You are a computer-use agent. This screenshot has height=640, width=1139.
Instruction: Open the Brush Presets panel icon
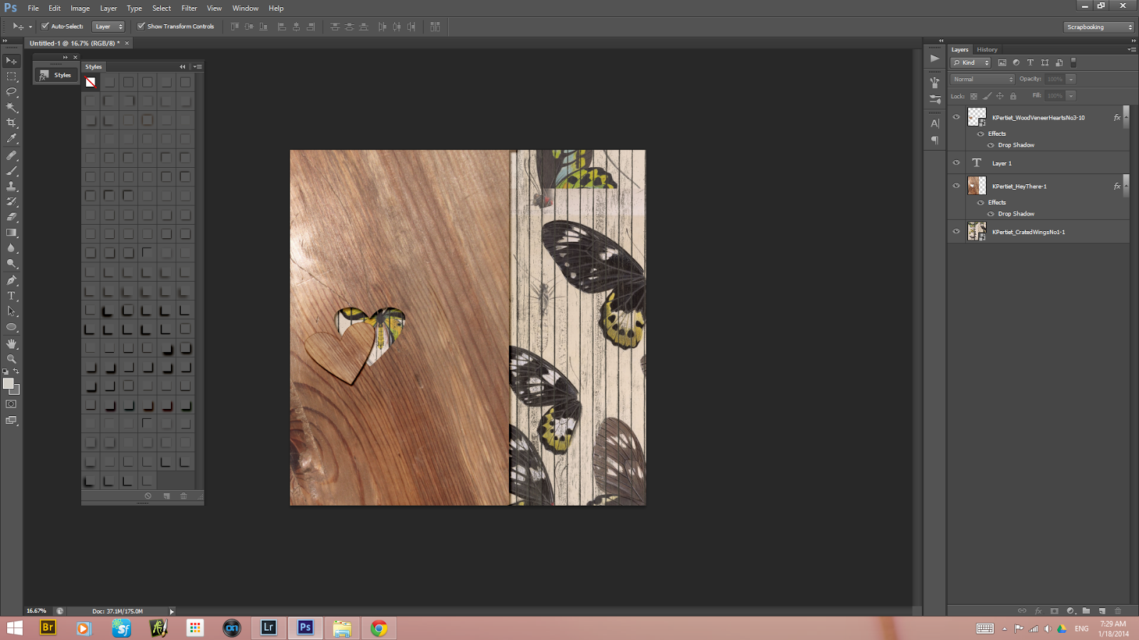pyautogui.click(x=935, y=100)
